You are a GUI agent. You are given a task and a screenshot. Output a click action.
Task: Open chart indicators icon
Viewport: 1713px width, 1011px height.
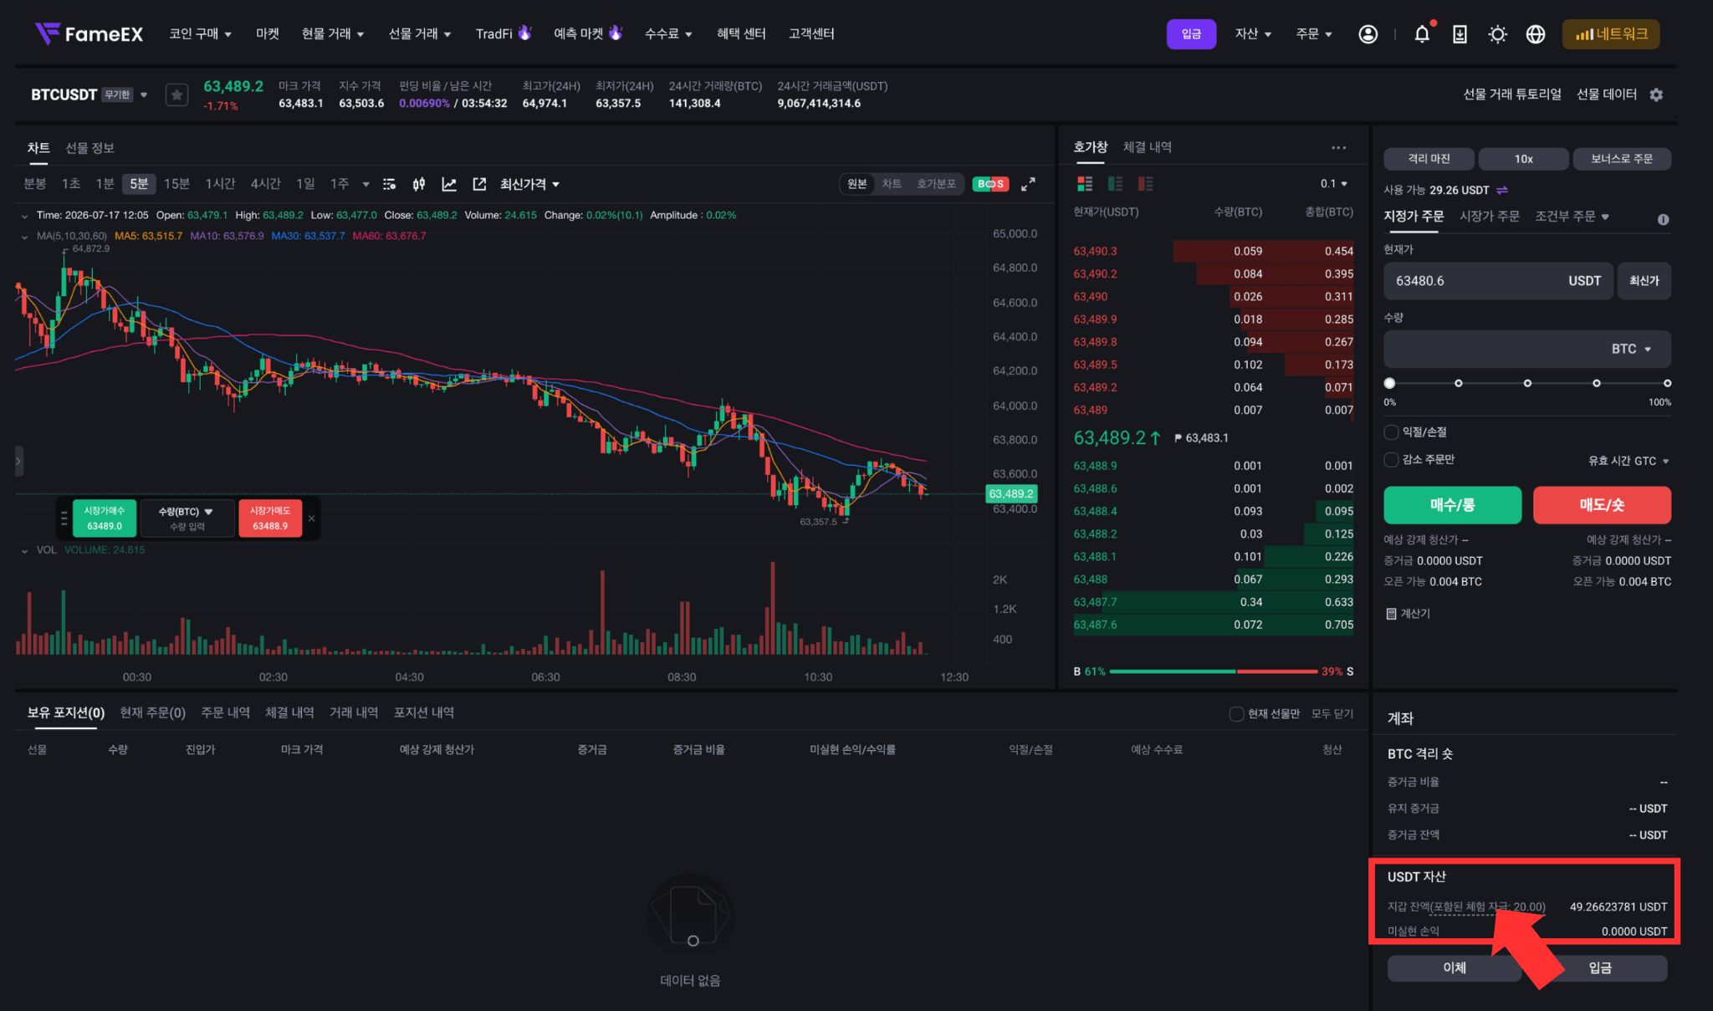tap(449, 184)
